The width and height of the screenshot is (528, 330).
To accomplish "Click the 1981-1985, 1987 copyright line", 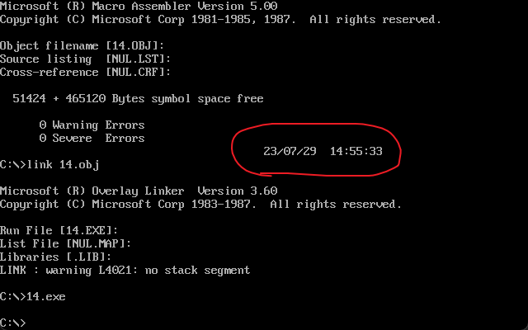I will click(x=220, y=20).
